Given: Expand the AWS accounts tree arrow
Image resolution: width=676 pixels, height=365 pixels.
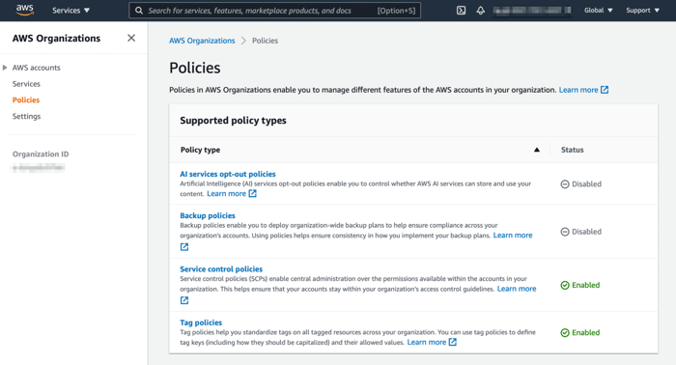Looking at the screenshot, I should point(5,68).
